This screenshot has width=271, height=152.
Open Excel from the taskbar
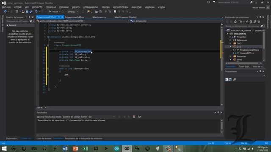click(x=86, y=149)
